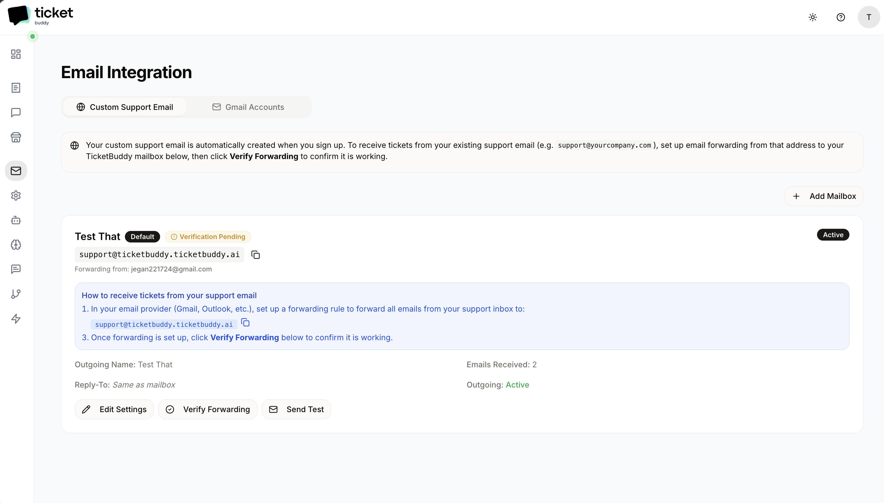Viewport: 884px width, 503px height.
Task: Click Verify Forwarding for Test That mailbox
Action: pyautogui.click(x=208, y=409)
